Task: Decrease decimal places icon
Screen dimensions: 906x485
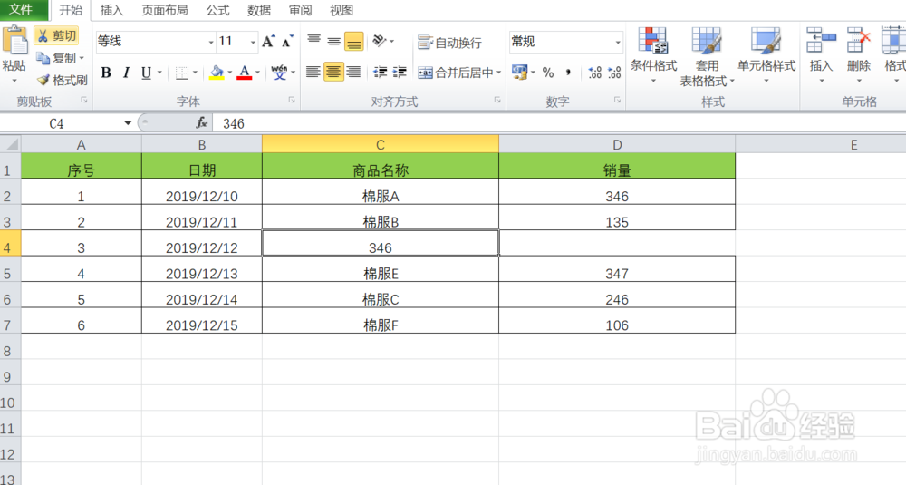Action: [x=614, y=73]
